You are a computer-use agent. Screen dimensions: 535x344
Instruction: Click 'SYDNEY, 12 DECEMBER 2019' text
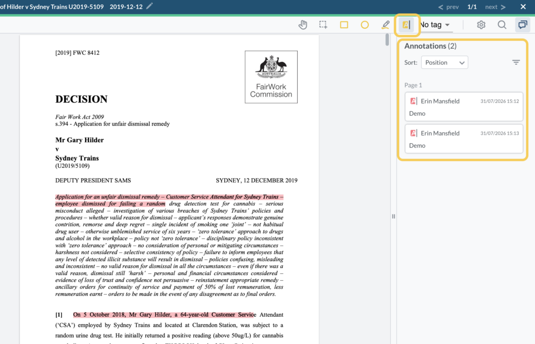click(x=257, y=180)
